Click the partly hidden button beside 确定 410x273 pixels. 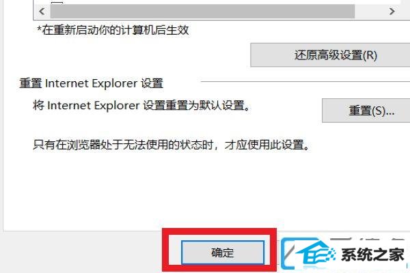tap(287, 253)
